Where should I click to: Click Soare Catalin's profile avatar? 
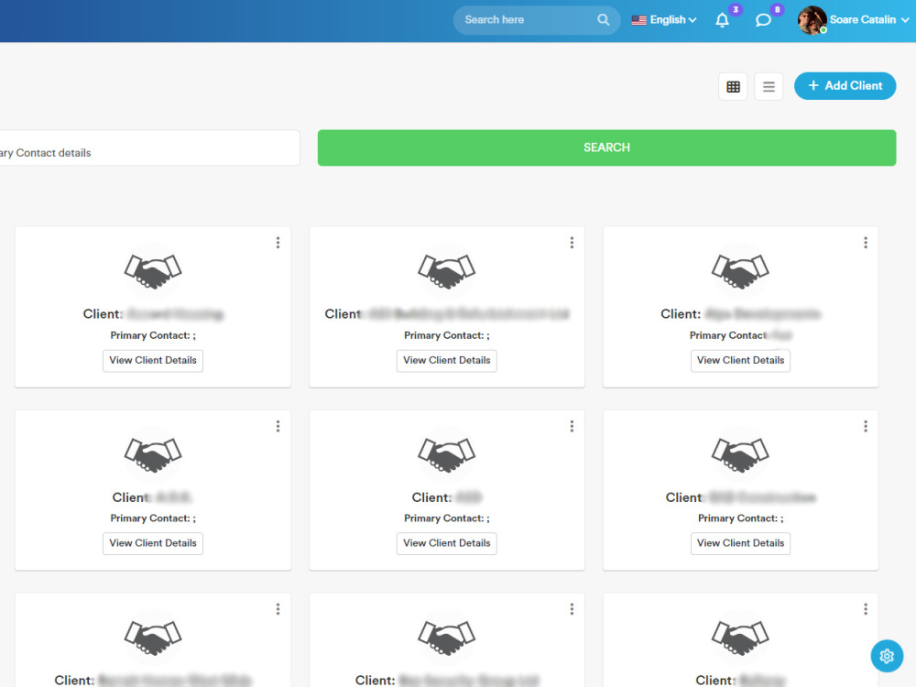coord(812,20)
